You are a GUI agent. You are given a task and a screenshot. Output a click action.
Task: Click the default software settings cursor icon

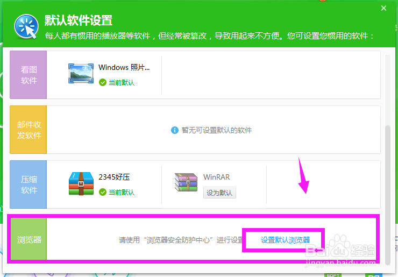[x=26, y=27]
